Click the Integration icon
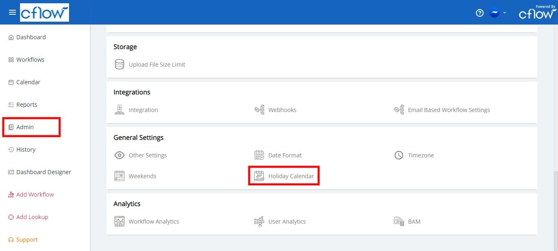The width and height of the screenshot is (558, 251). pyautogui.click(x=119, y=109)
